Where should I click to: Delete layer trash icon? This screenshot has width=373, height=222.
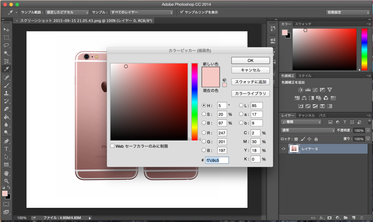pyautogui.click(x=362, y=218)
